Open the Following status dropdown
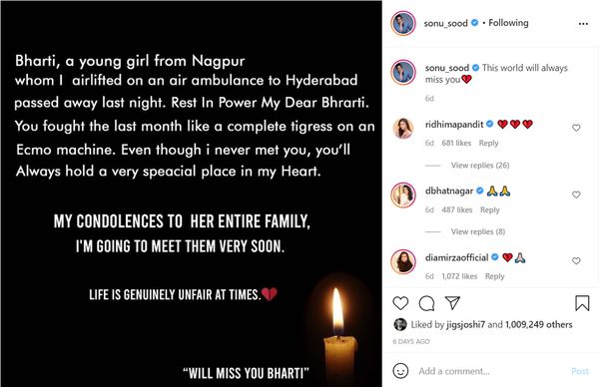Viewport: 599px width, 387px height. tap(508, 23)
